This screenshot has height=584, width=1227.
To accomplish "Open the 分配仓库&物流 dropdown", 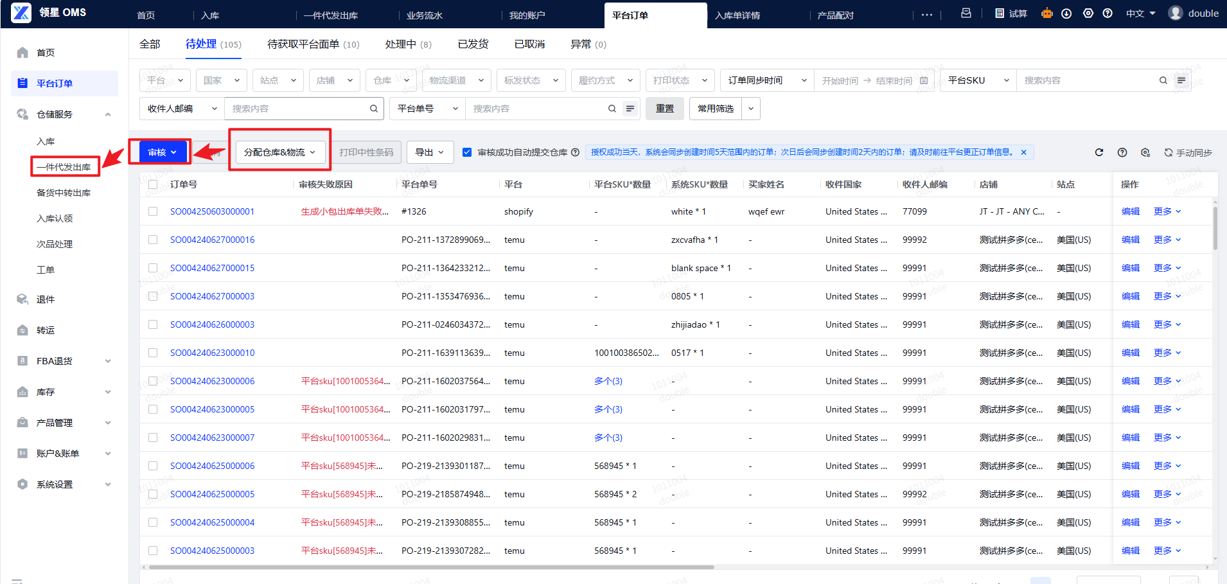I will point(279,152).
